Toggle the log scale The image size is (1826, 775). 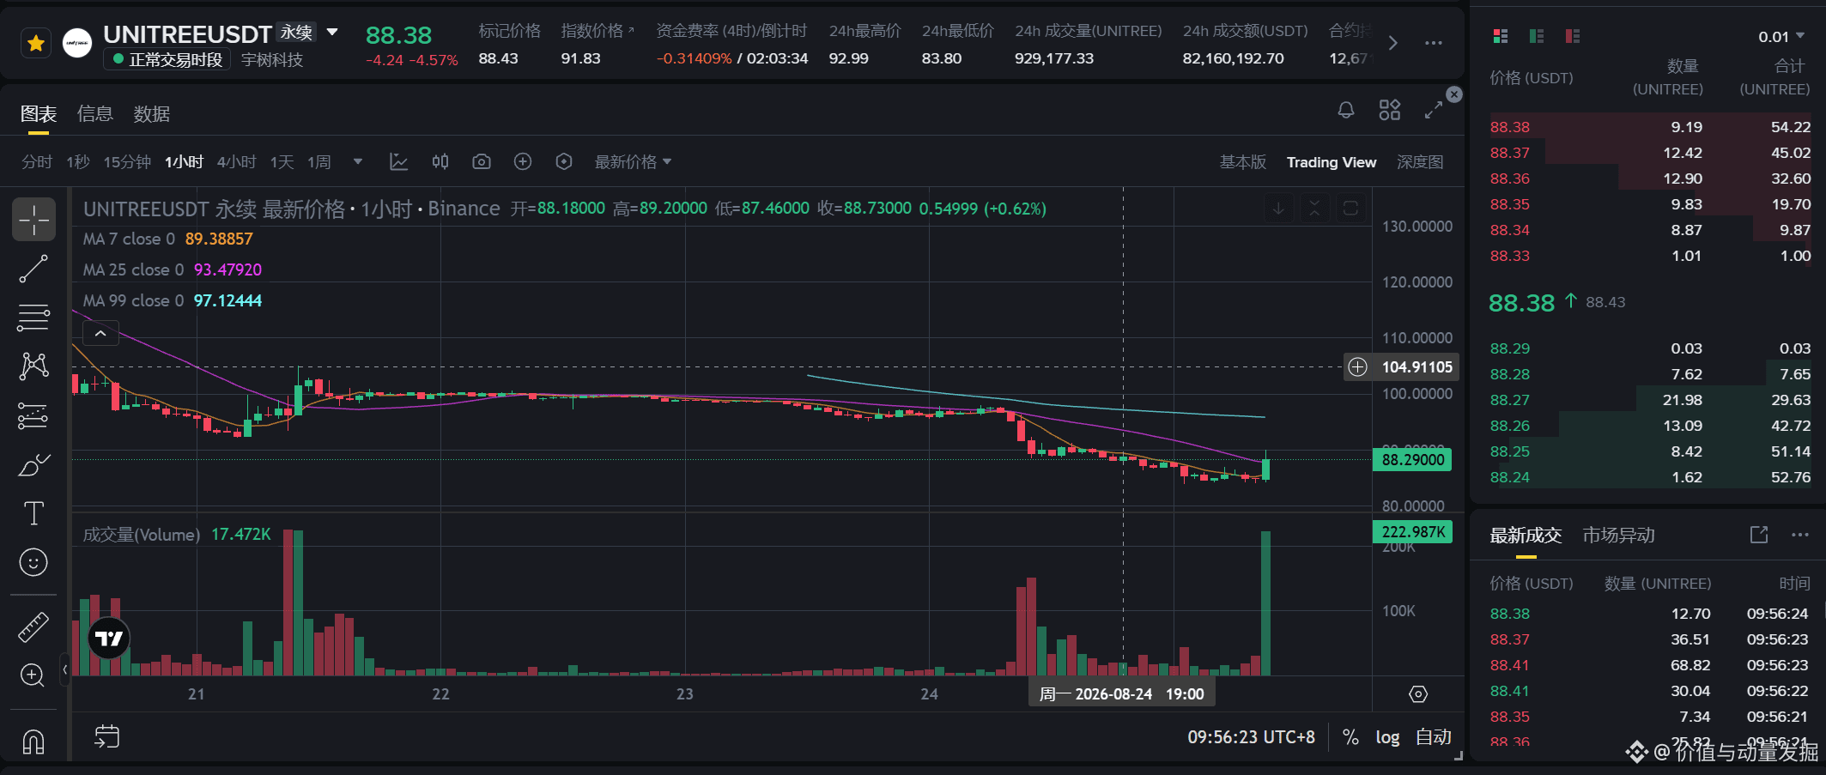tap(1387, 737)
